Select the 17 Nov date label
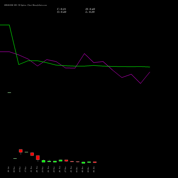Image resolution: width=178 pixels, height=178 pixels. [x=25, y=169]
